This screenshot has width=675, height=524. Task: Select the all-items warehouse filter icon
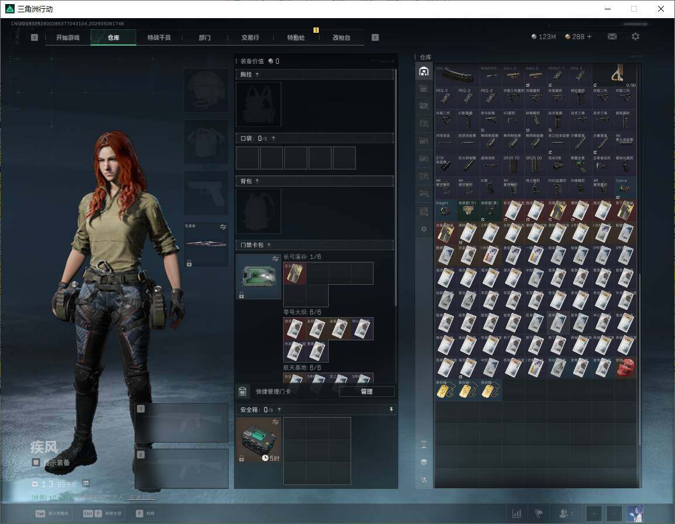[x=423, y=71]
